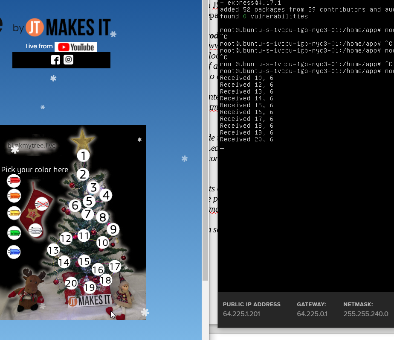Select the blue LED color
This screenshot has height=340, width=394.
[x=14, y=252]
